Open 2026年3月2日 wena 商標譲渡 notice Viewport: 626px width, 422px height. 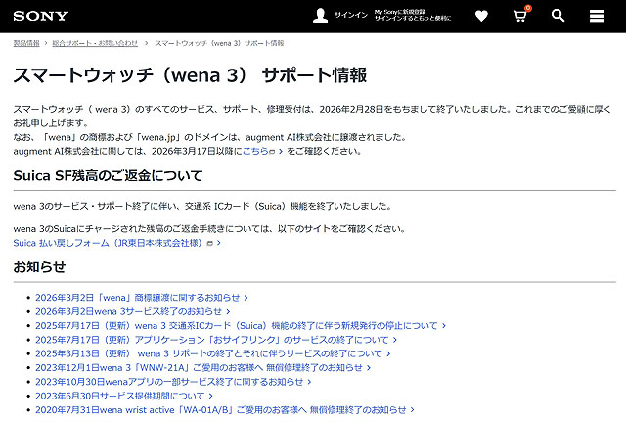click(137, 298)
